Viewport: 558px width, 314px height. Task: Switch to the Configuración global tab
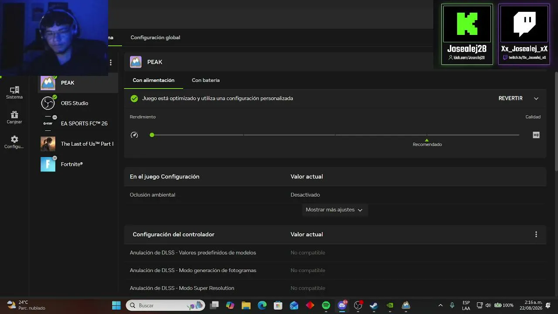pos(155,38)
